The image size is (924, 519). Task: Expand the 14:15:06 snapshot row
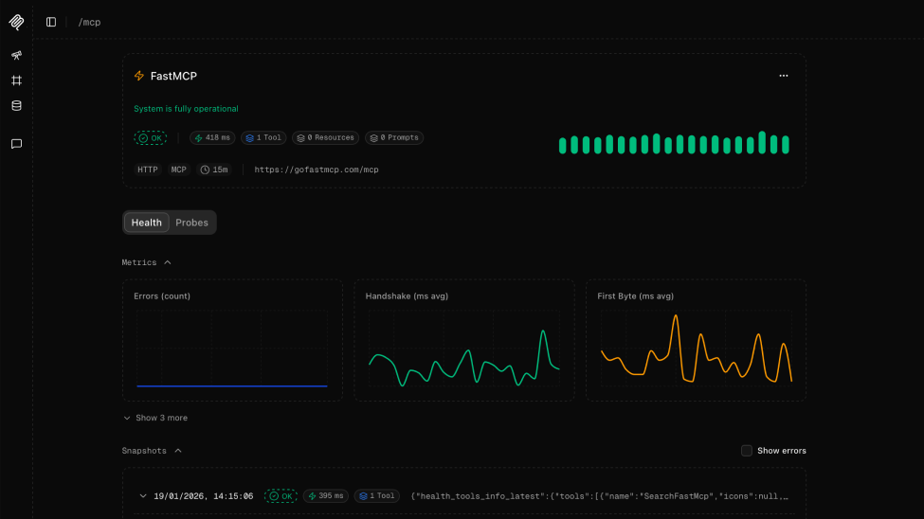(x=143, y=495)
